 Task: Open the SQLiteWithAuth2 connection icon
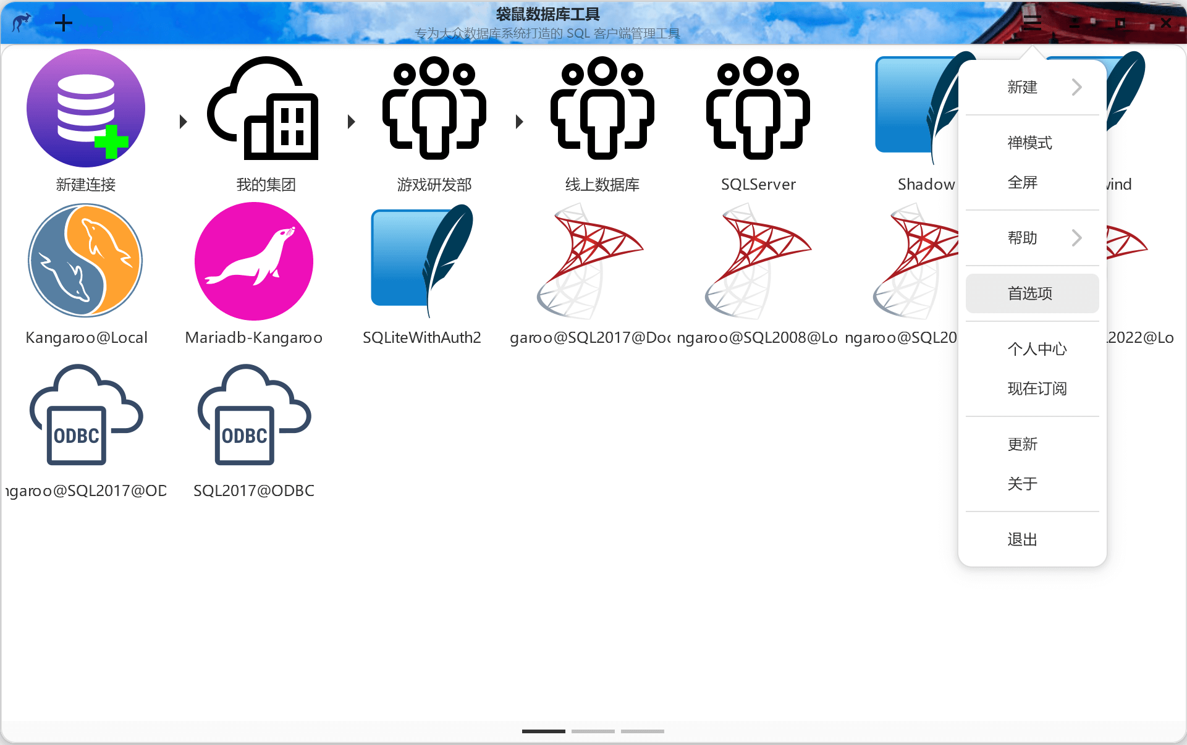click(x=422, y=261)
